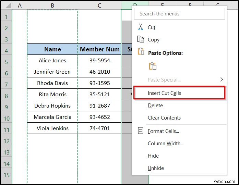This screenshot has width=239, height=185.
Task: Choose Clear Contents menu entry
Action: 164,118
